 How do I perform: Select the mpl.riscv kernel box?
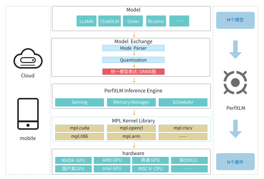pyautogui.click(x=183, y=128)
